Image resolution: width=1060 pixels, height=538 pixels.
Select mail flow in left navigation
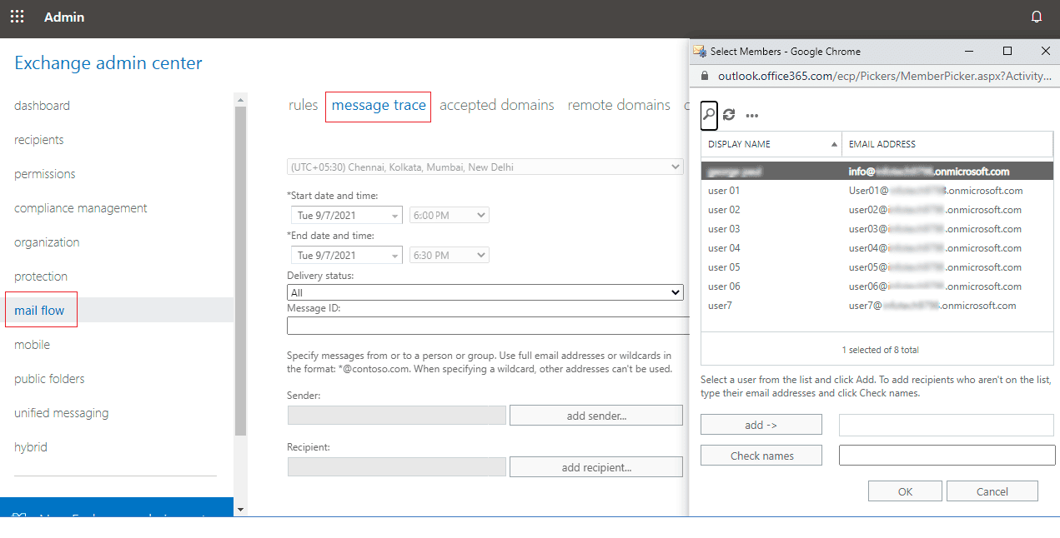coord(40,311)
